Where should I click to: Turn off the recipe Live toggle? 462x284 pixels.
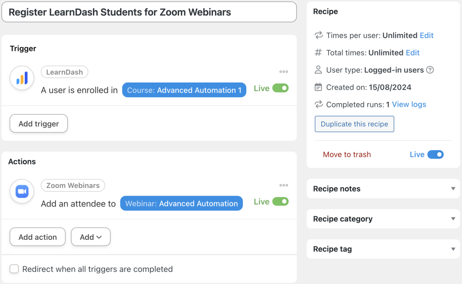click(435, 155)
